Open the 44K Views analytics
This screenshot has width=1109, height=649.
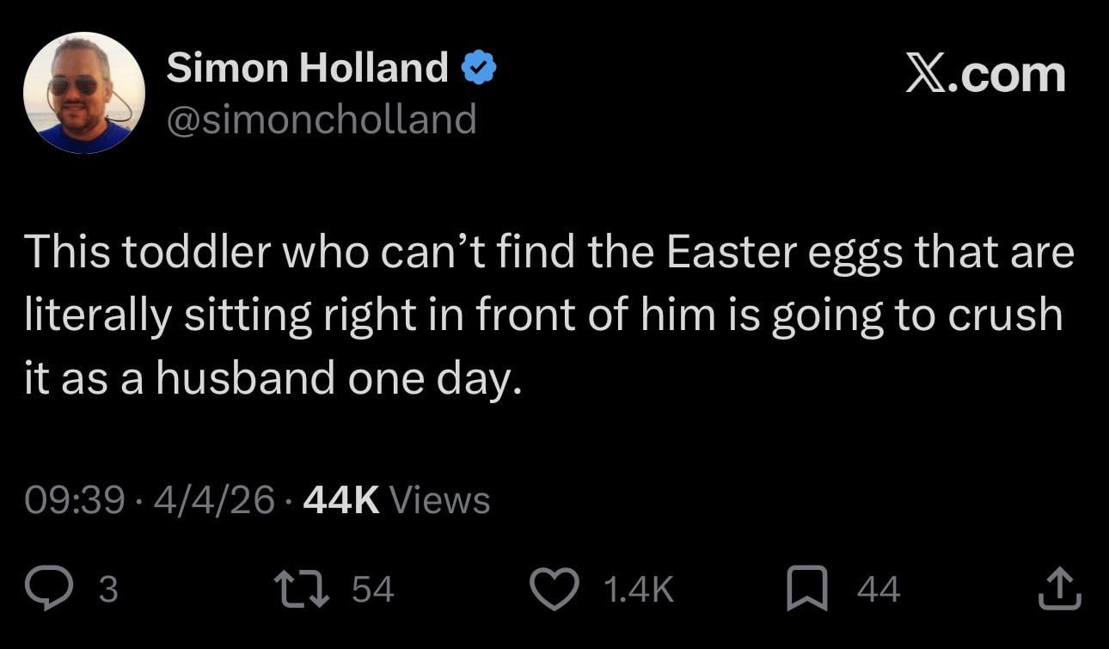click(396, 500)
